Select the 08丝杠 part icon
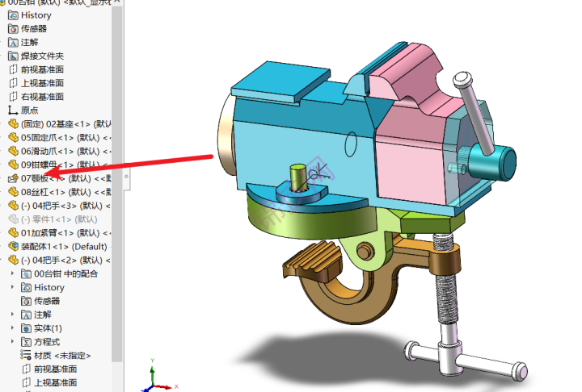Viewport: 582px width, 392px height. click(x=13, y=192)
